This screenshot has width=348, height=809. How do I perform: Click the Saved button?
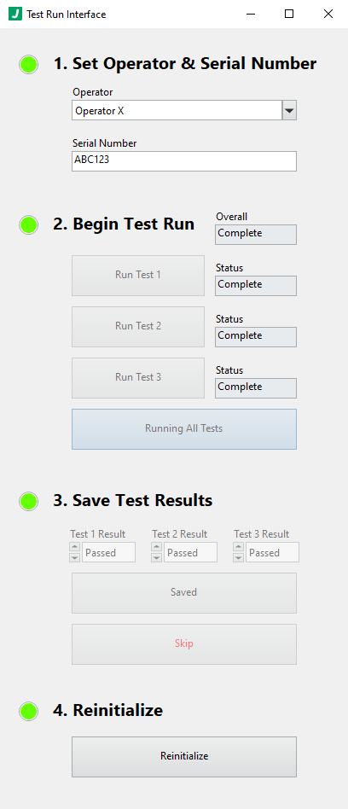pos(184,593)
